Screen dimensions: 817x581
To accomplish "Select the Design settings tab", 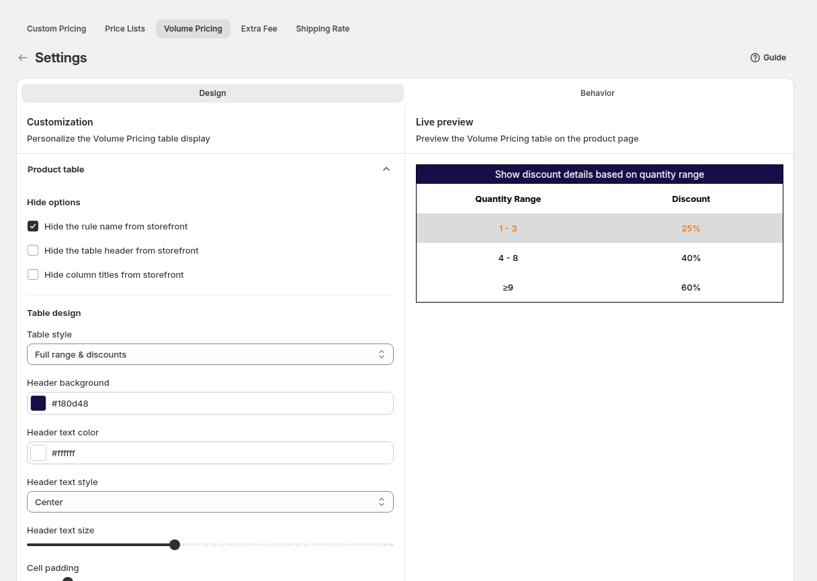I will [x=212, y=93].
